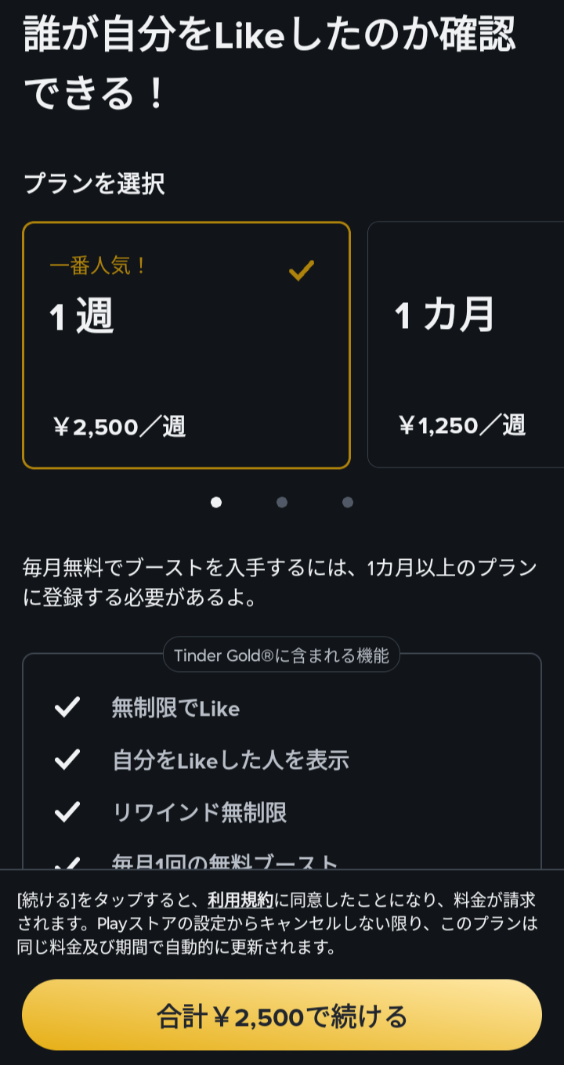Image resolution: width=564 pixels, height=1065 pixels.
Task: Tap the 自分をLikeした人を表示 feature text
Action: point(230,760)
